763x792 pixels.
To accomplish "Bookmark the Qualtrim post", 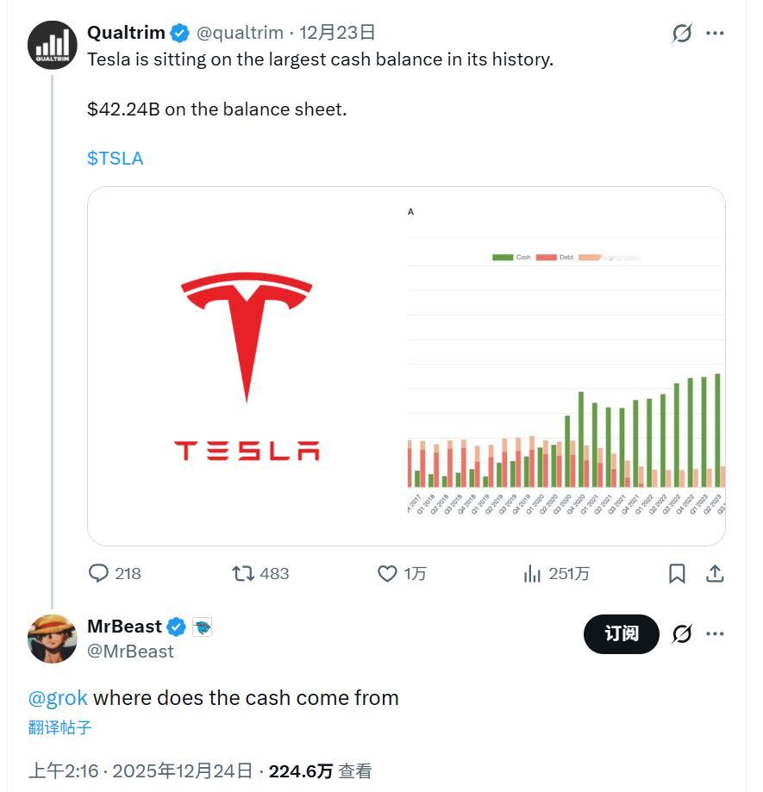I will pyautogui.click(x=678, y=573).
